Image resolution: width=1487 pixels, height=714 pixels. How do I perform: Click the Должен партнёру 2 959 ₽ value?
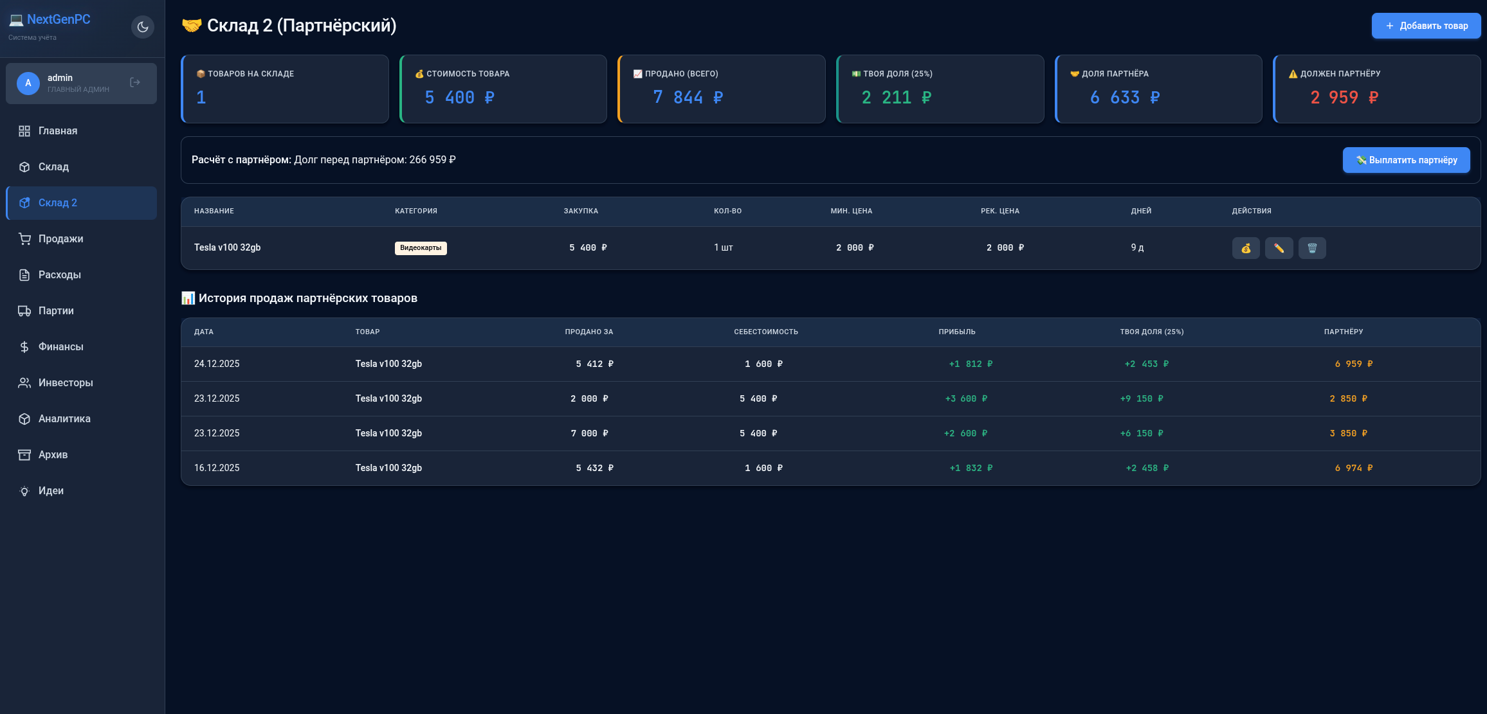click(x=1344, y=98)
